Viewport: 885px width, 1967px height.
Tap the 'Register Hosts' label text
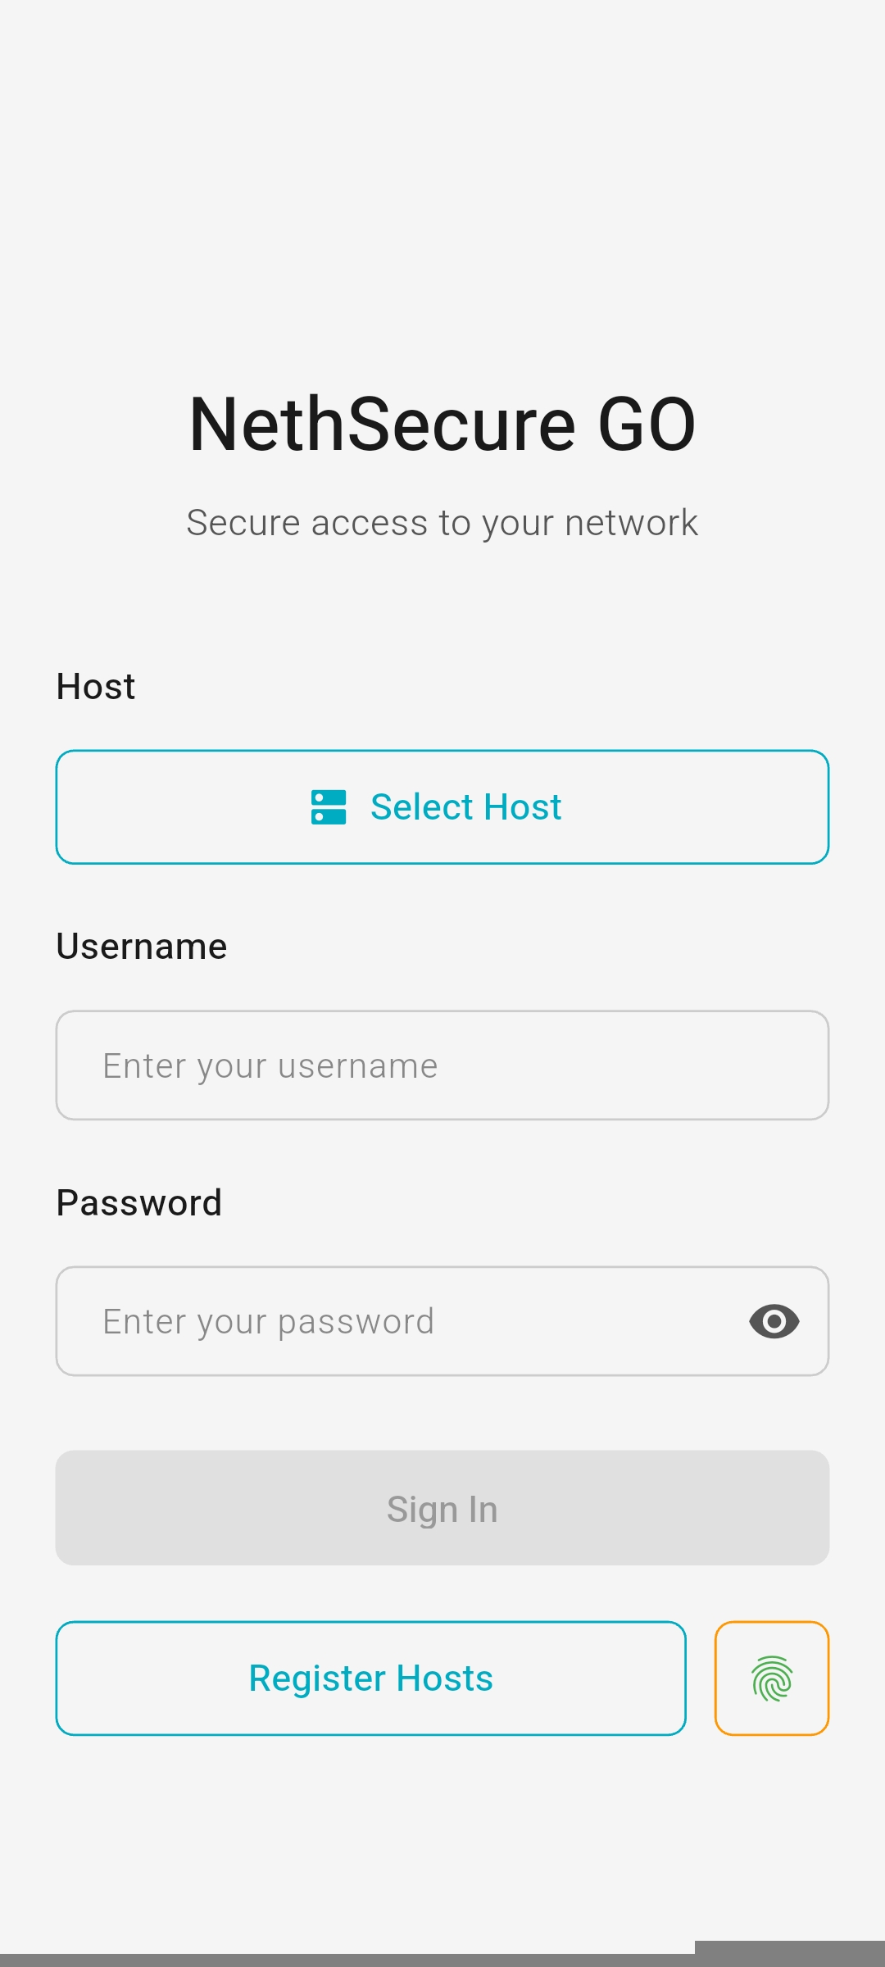tap(370, 1679)
